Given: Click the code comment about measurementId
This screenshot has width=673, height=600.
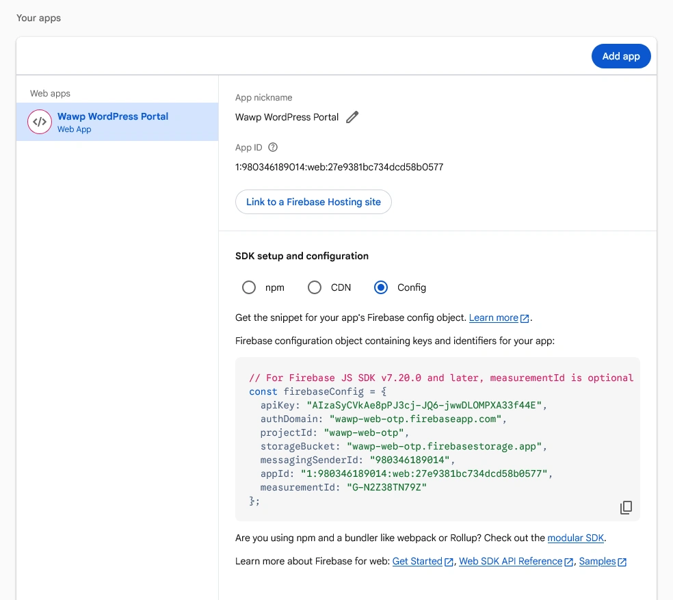Looking at the screenshot, I should [x=441, y=378].
